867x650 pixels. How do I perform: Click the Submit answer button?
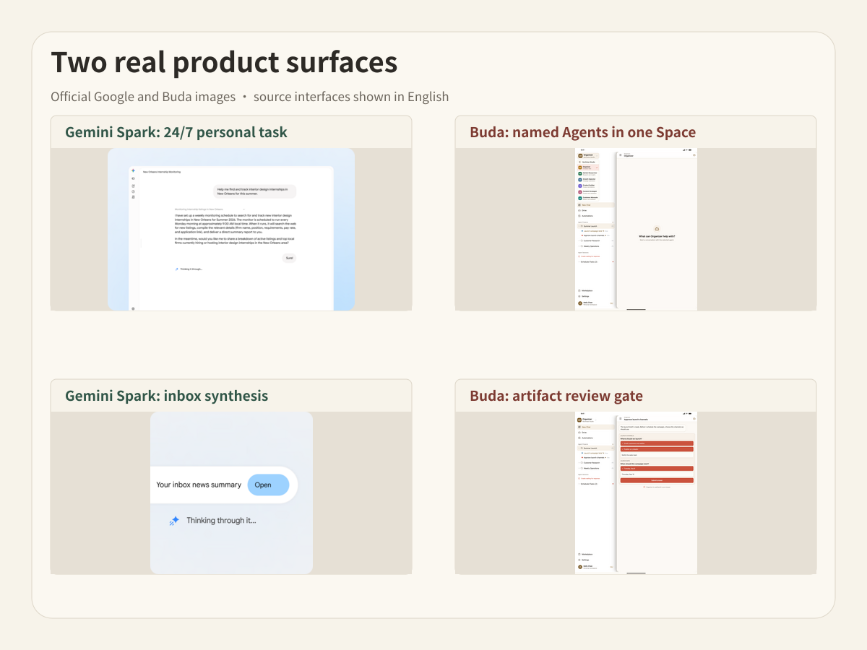pyautogui.click(x=657, y=480)
